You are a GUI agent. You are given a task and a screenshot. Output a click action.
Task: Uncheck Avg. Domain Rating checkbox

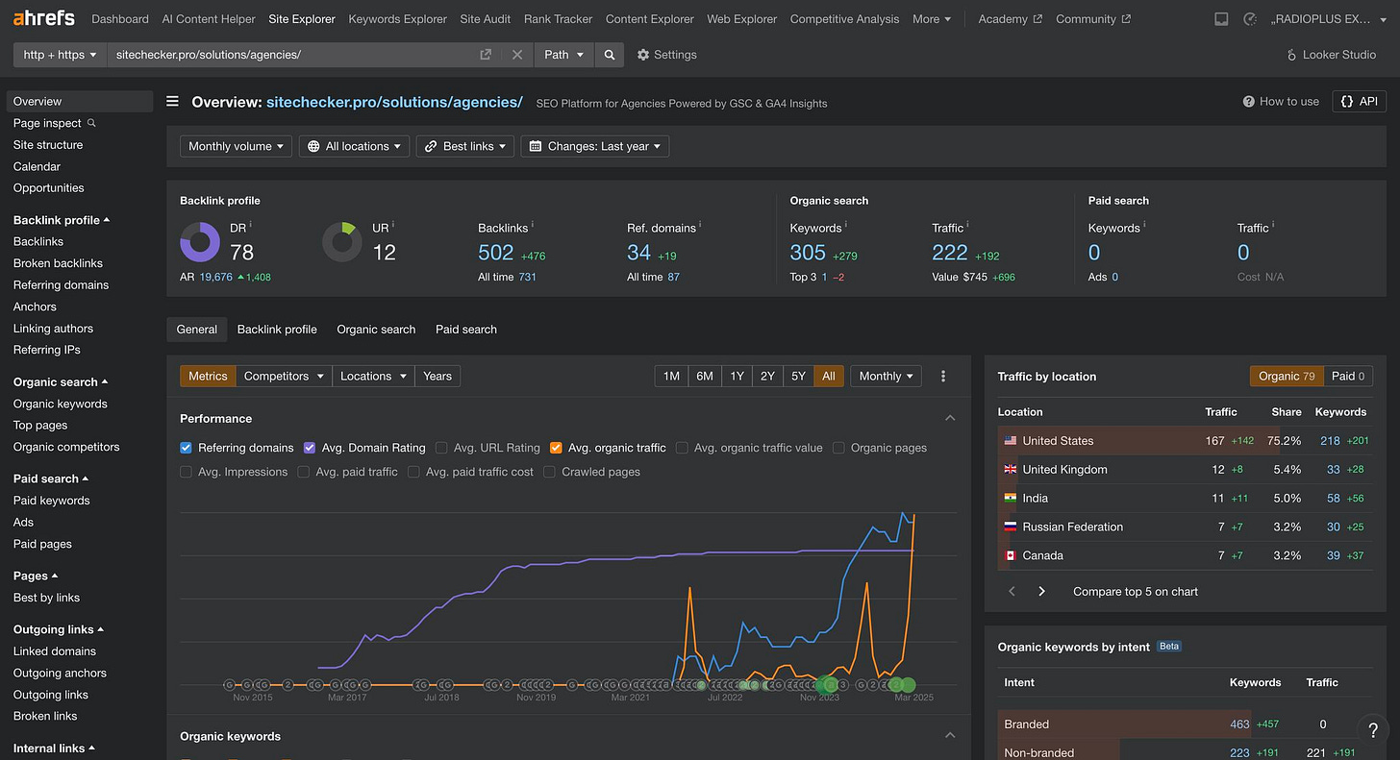(310, 448)
